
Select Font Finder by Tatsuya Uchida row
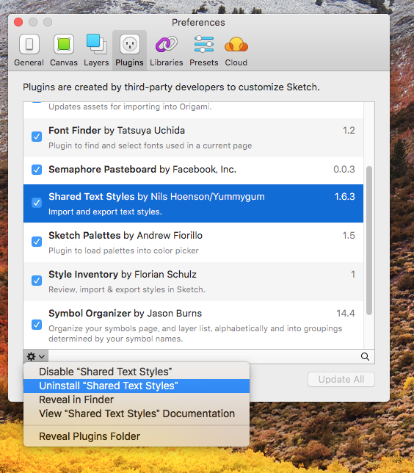pos(193,137)
